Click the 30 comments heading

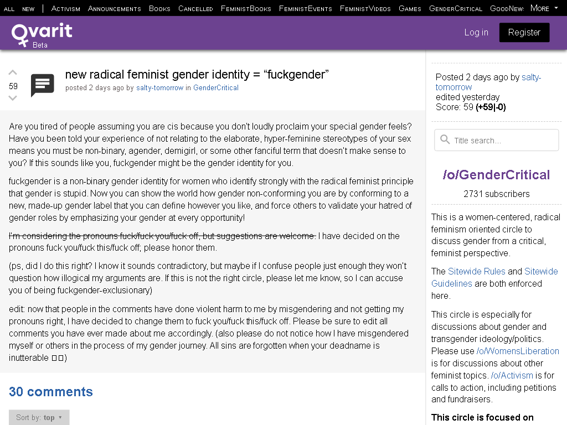point(51,392)
